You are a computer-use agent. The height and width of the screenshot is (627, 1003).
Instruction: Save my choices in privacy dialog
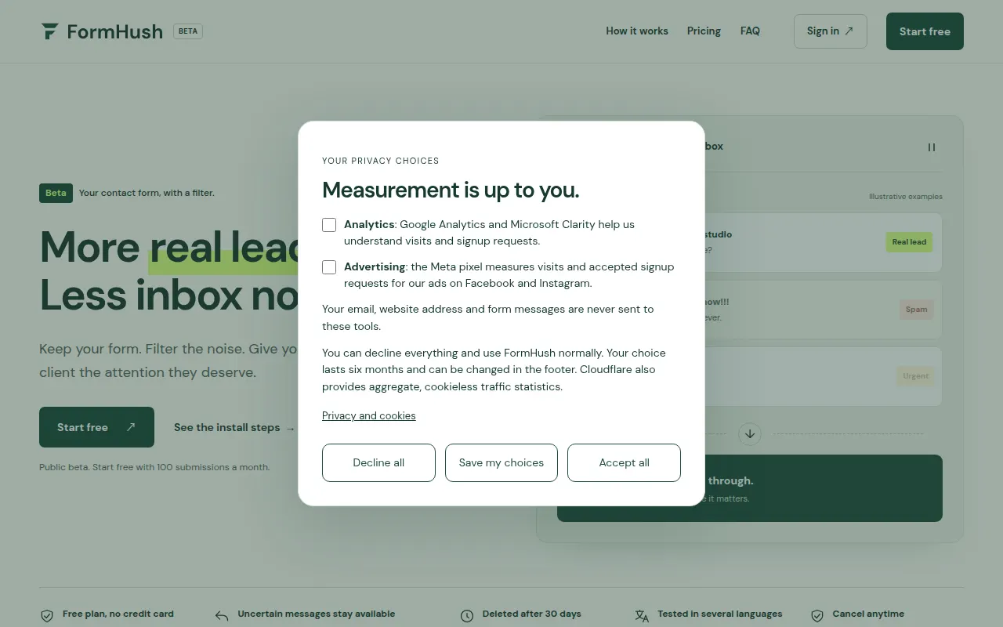click(x=501, y=462)
